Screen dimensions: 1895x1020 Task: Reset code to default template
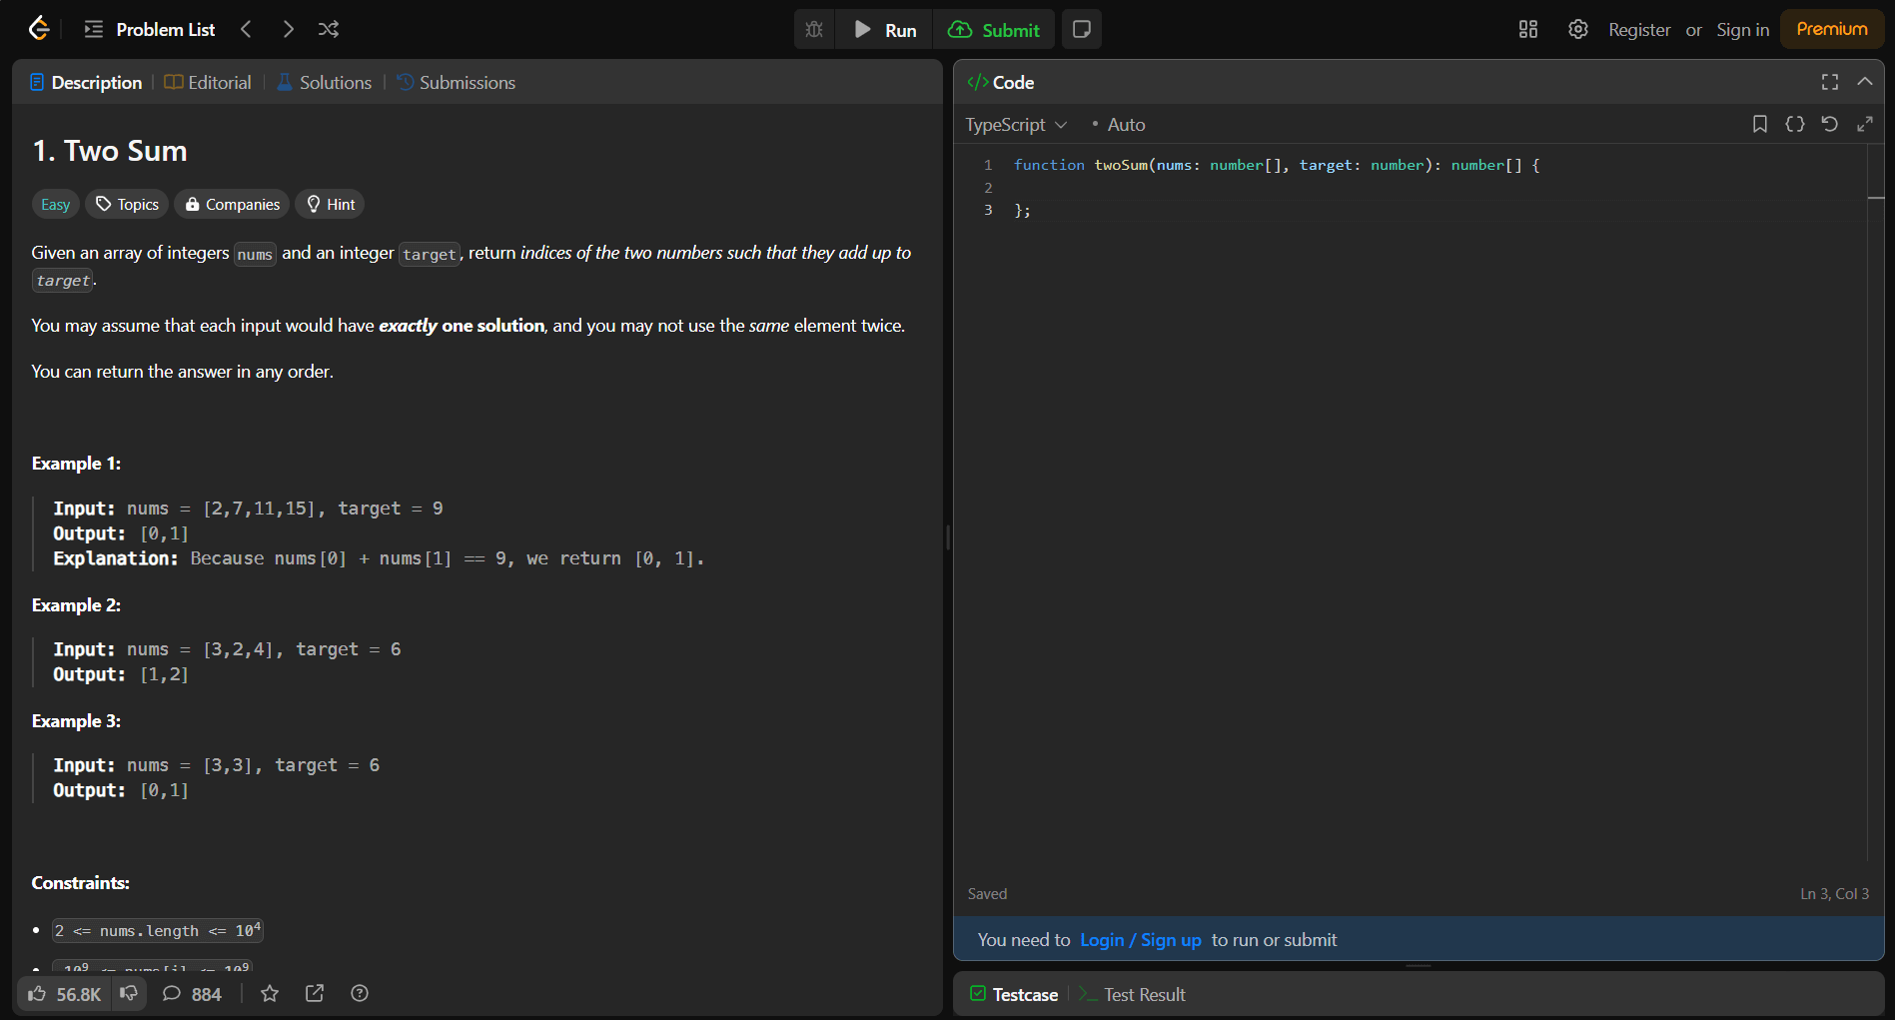pyautogui.click(x=1829, y=124)
